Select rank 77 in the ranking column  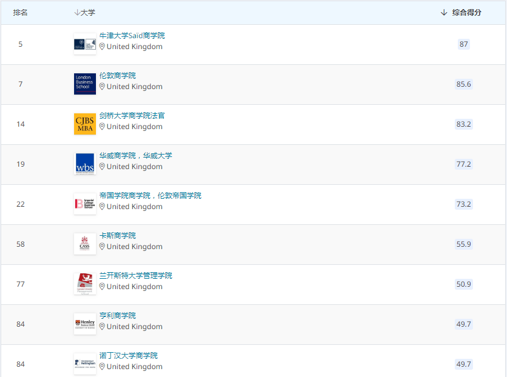pos(21,284)
